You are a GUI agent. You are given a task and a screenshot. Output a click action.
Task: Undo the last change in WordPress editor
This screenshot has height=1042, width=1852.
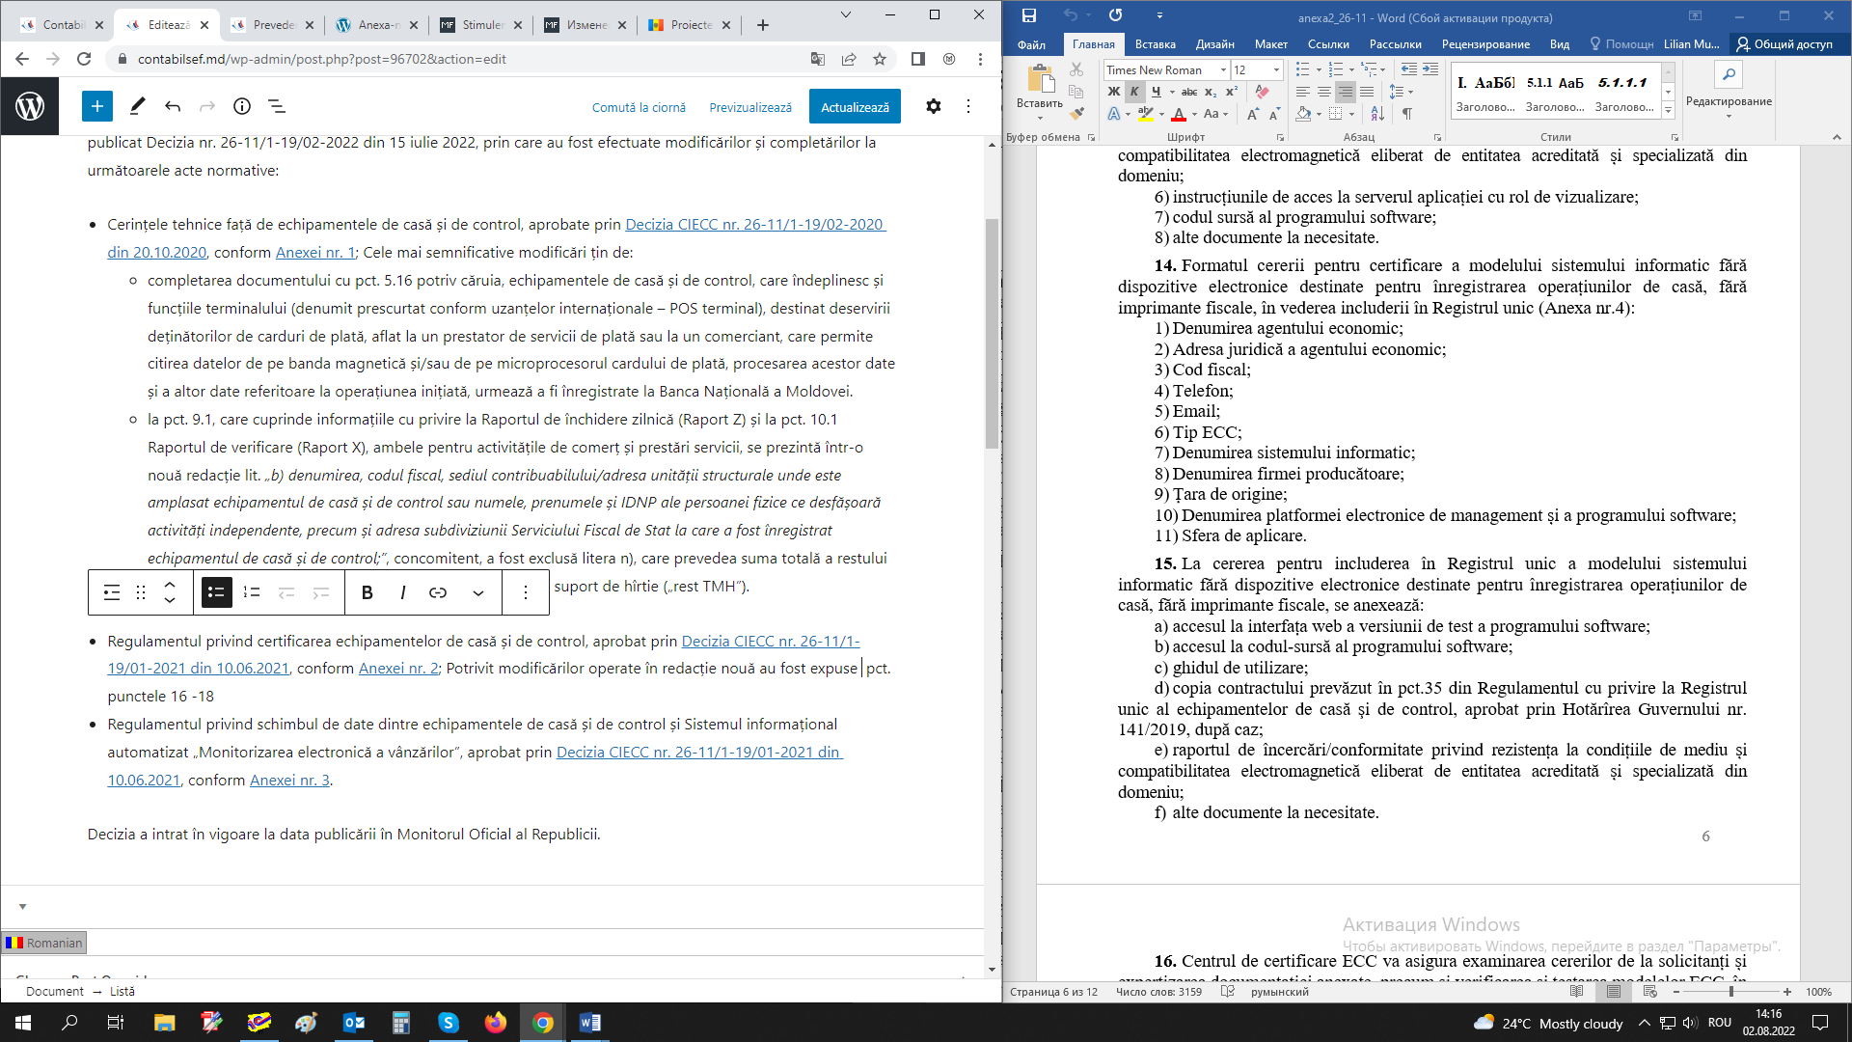[x=173, y=106]
